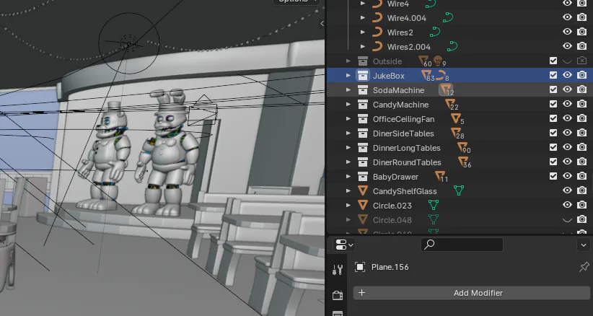Click the Wires2.004 green curve data icon
This screenshot has width=593, height=316.
(x=452, y=46)
